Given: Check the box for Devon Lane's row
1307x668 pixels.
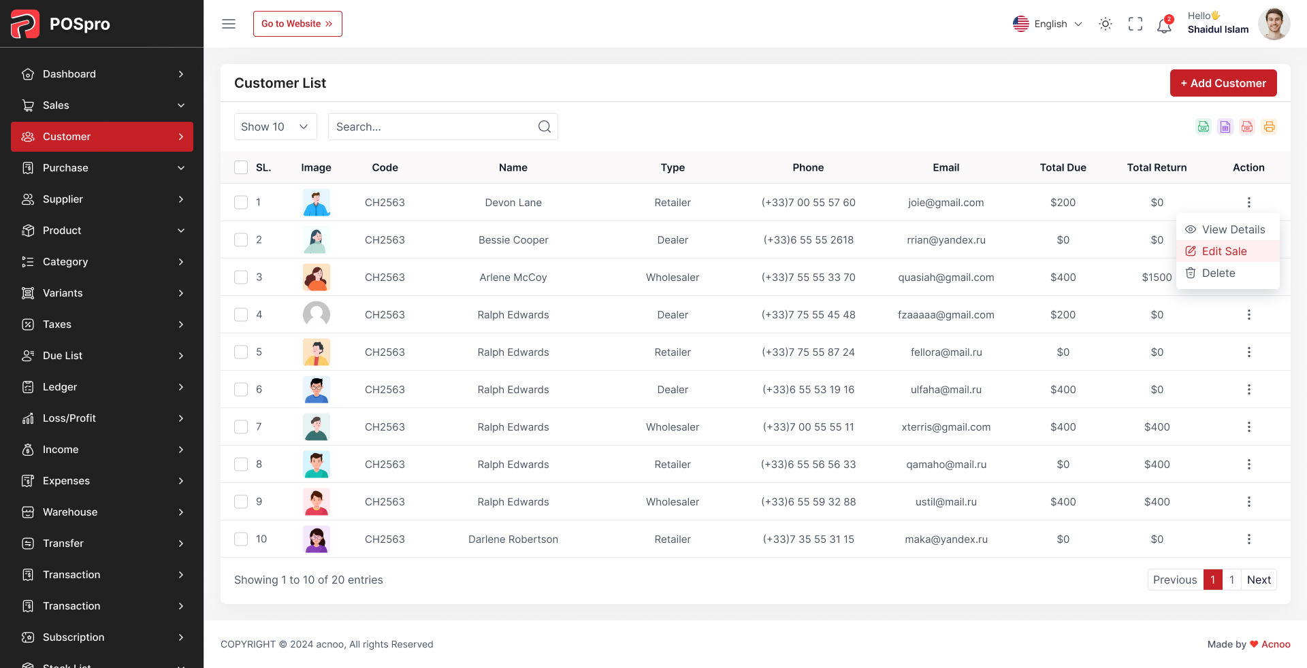Looking at the screenshot, I should tap(241, 202).
